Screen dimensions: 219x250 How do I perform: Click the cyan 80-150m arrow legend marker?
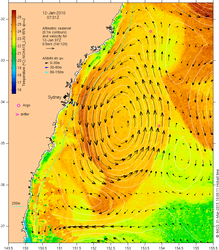pyautogui.click(x=47, y=72)
